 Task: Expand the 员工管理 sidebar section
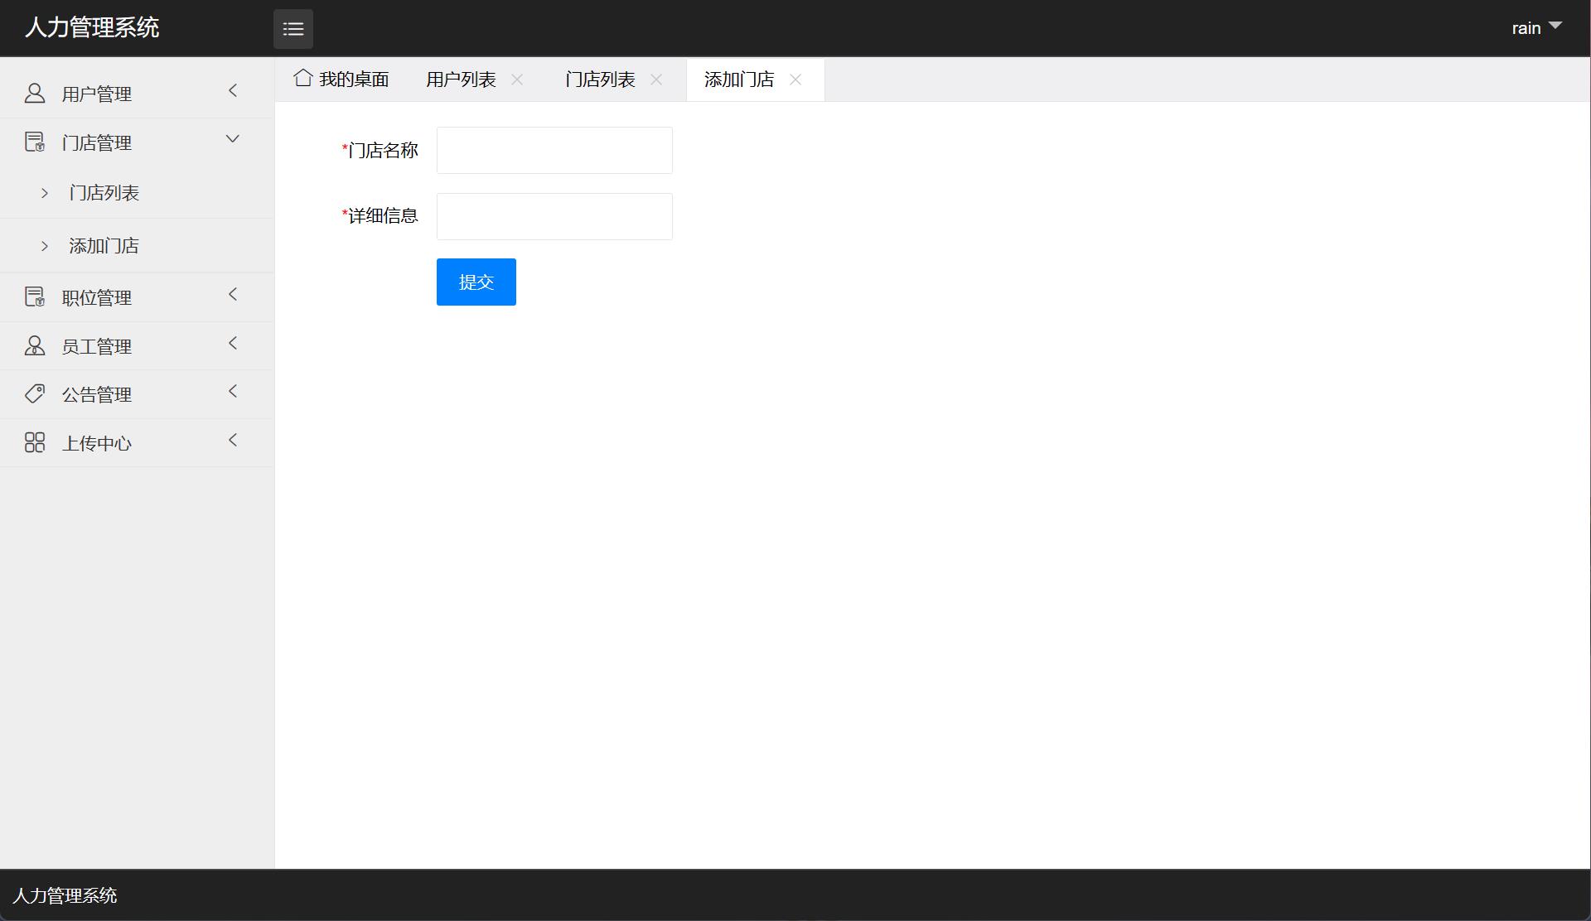click(x=233, y=343)
